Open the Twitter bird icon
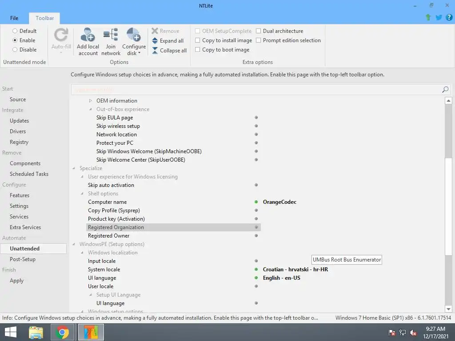The width and height of the screenshot is (455, 341). [439, 17]
